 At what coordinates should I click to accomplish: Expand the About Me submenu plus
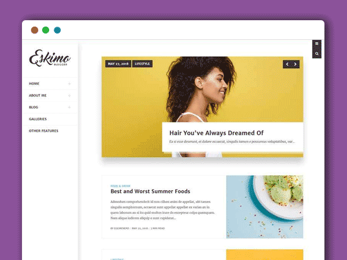click(x=69, y=95)
